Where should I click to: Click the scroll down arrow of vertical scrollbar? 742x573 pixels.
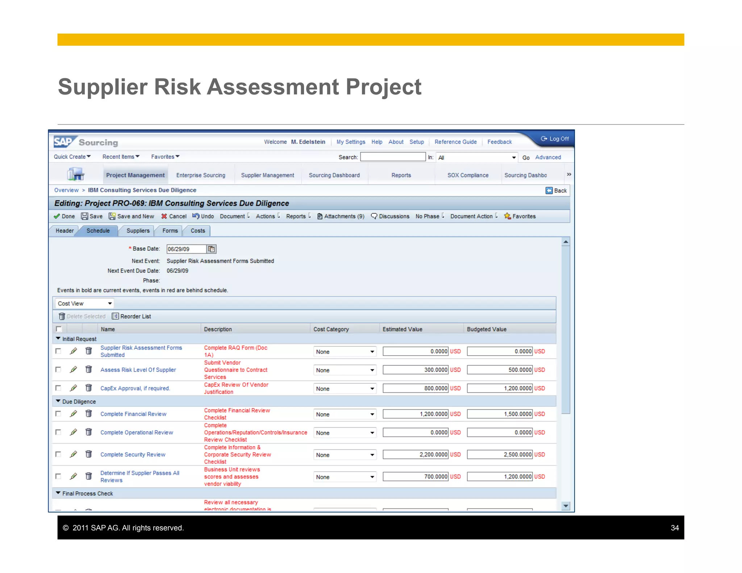(x=566, y=506)
